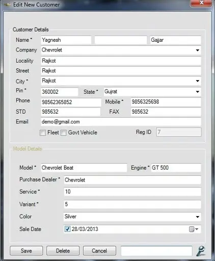Open the City dropdown list

click(197, 81)
